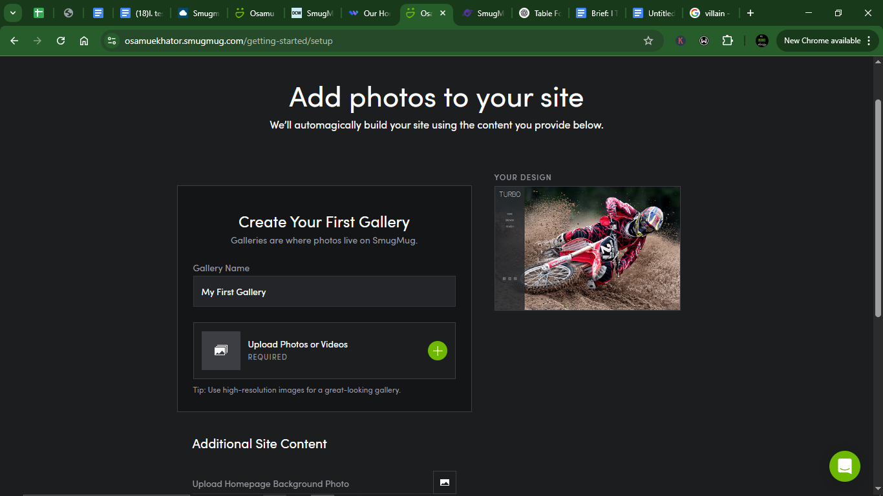Switch to the DCW "SmugM" tab

coord(312,13)
